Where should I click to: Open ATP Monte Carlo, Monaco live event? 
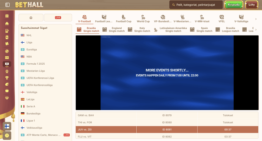(45, 135)
